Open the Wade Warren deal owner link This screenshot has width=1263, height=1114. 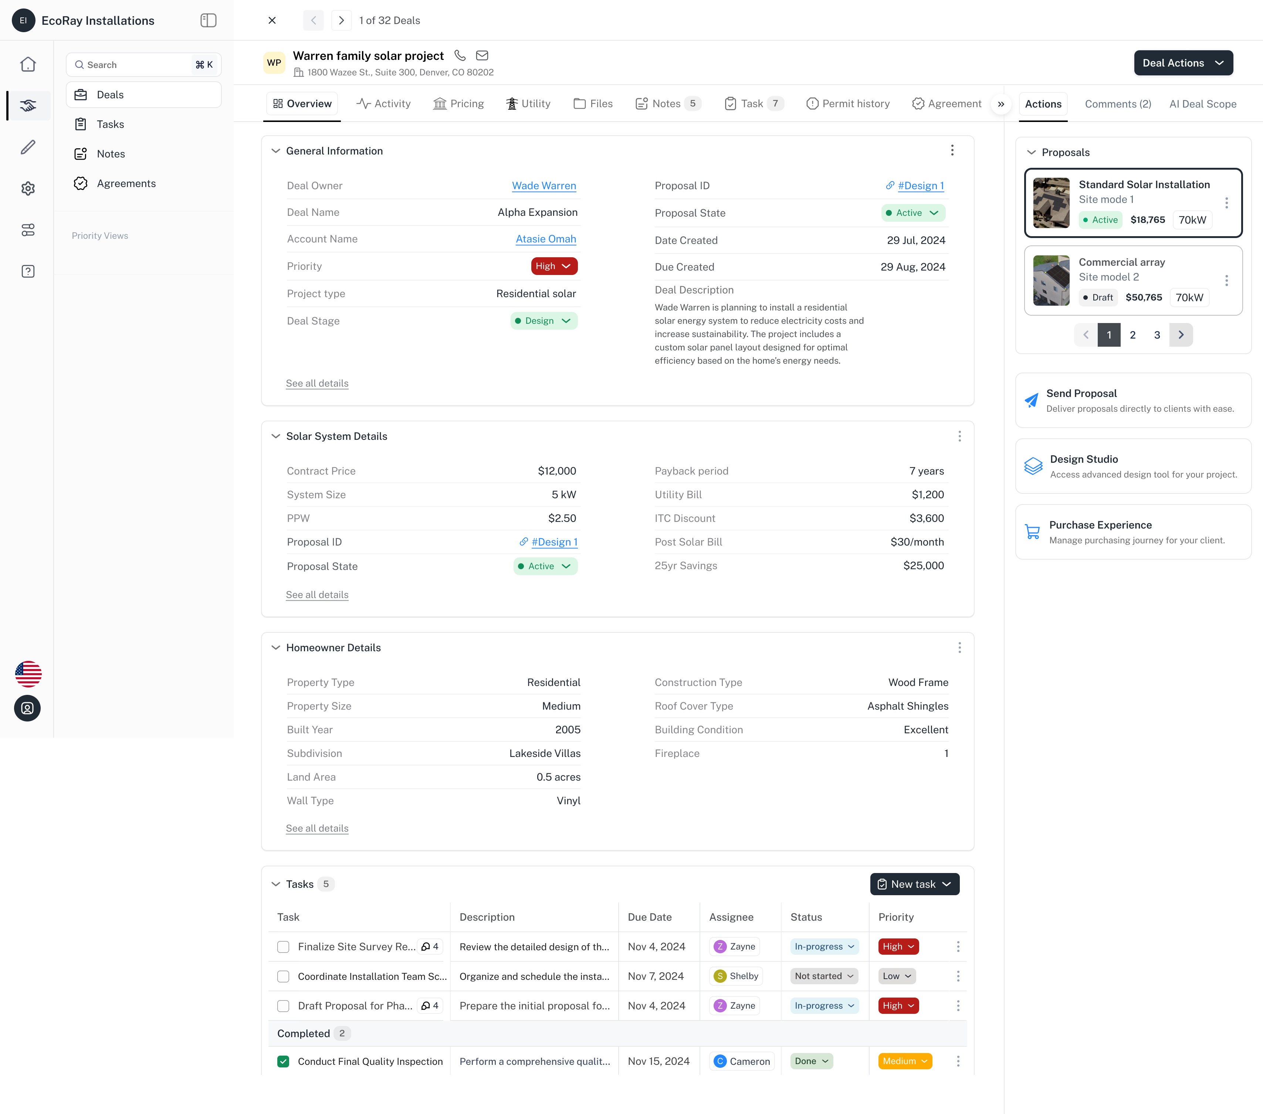[544, 185]
